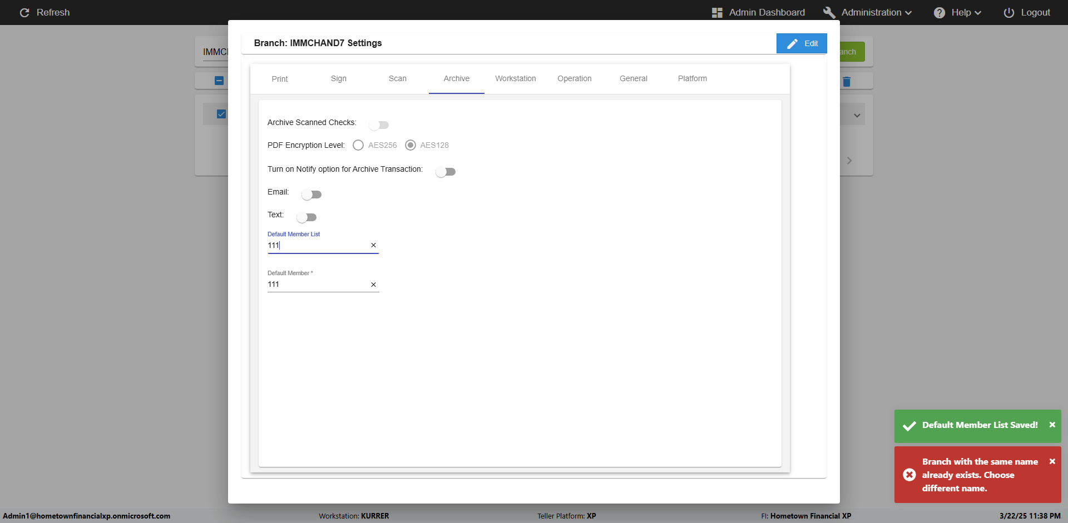Switch to the Print tab
Viewport: 1068px width, 523px height.
point(280,79)
